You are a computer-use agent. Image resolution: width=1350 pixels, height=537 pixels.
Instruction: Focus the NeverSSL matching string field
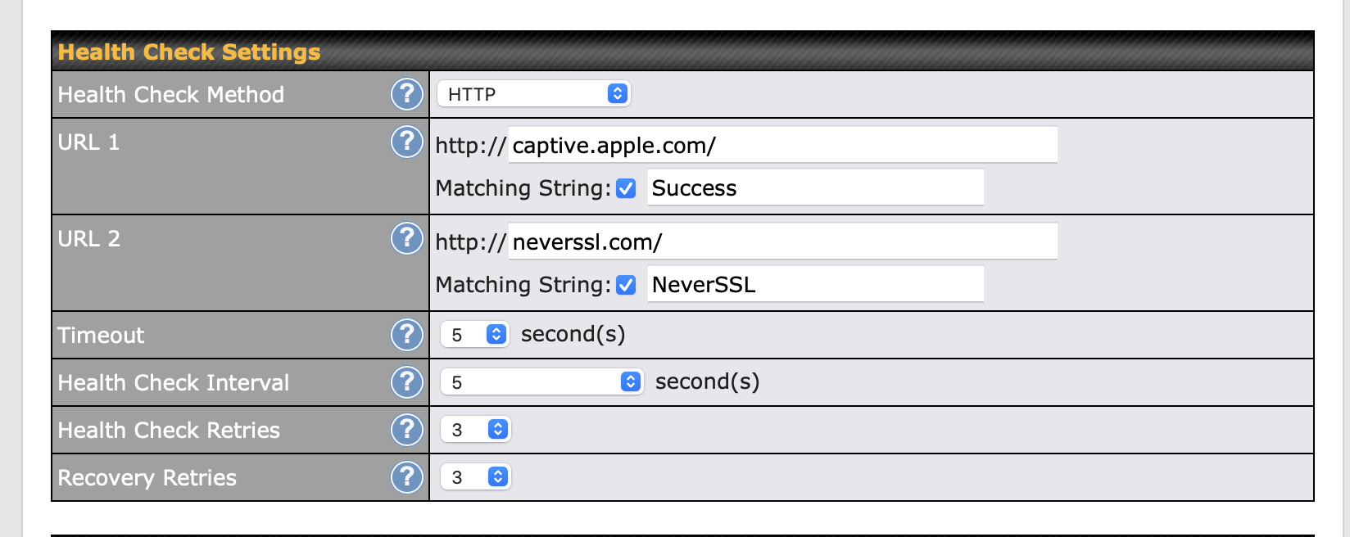point(816,285)
